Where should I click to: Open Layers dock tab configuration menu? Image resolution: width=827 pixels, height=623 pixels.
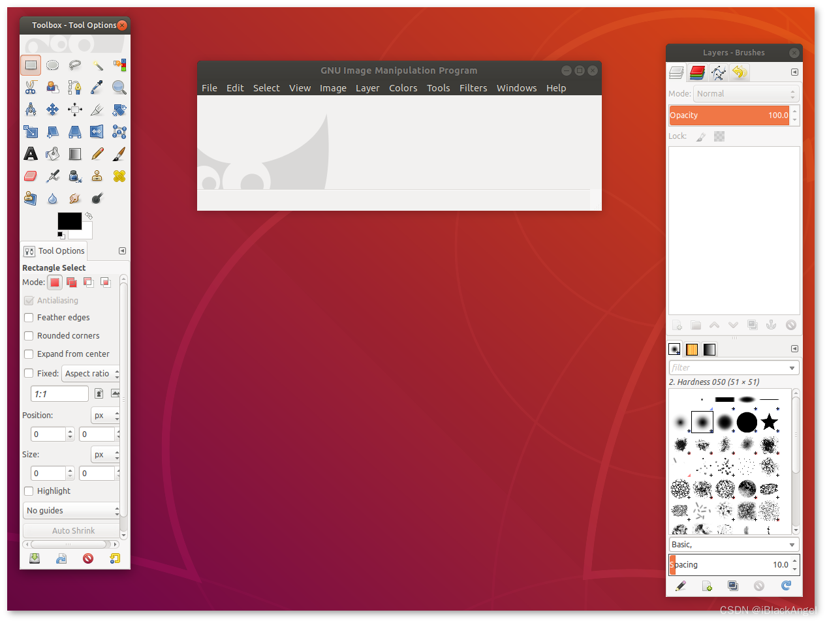coord(794,72)
